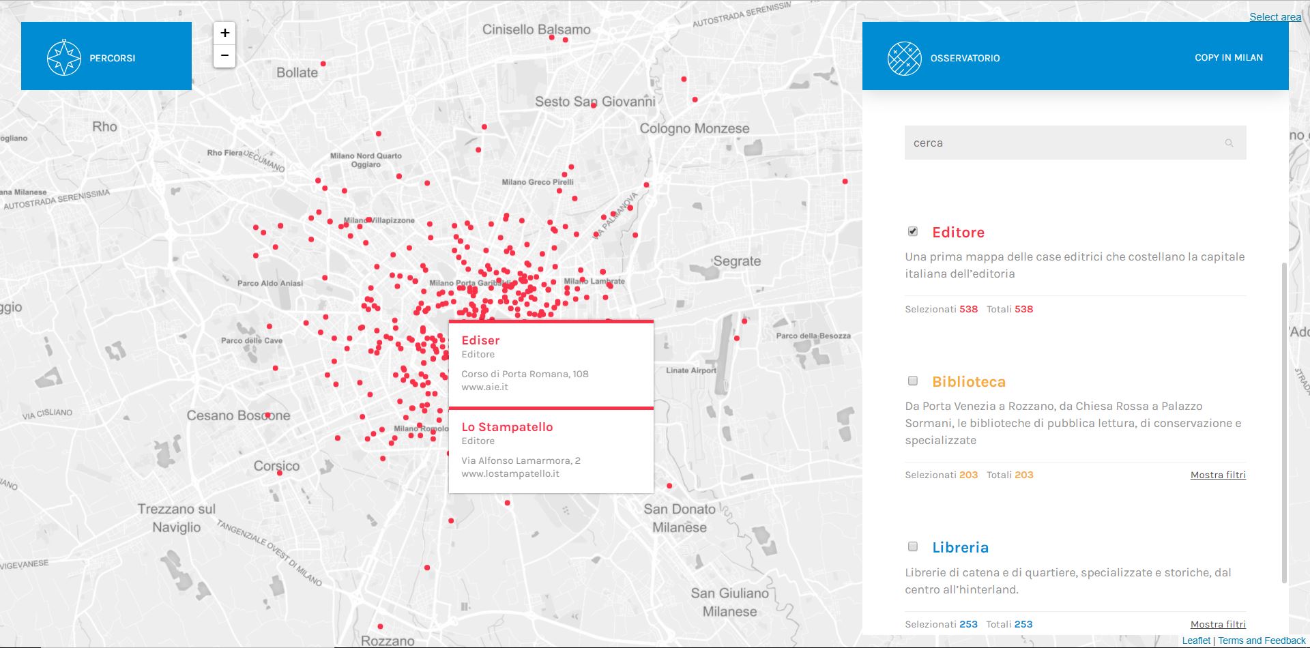Open Ediser publisher title in popup
Image resolution: width=1310 pixels, height=648 pixels.
[x=480, y=340]
